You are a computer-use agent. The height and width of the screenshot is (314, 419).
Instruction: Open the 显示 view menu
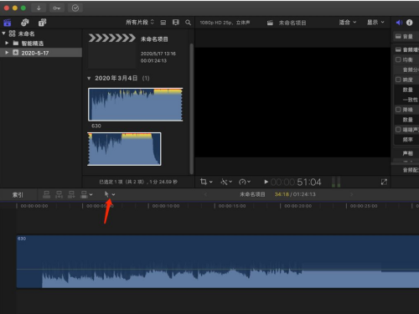pyautogui.click(x=375, y=22)
